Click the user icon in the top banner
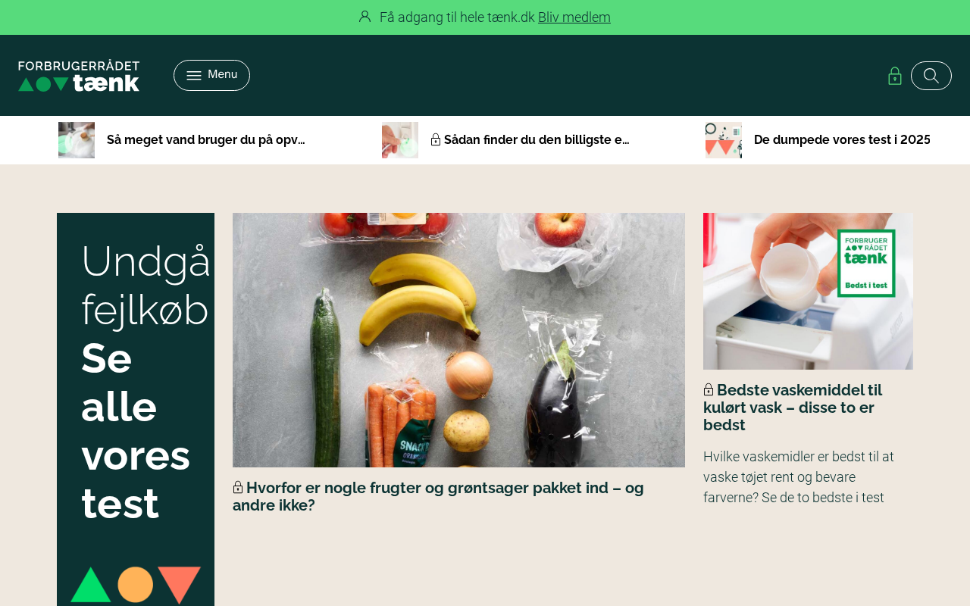 point(365,17)
